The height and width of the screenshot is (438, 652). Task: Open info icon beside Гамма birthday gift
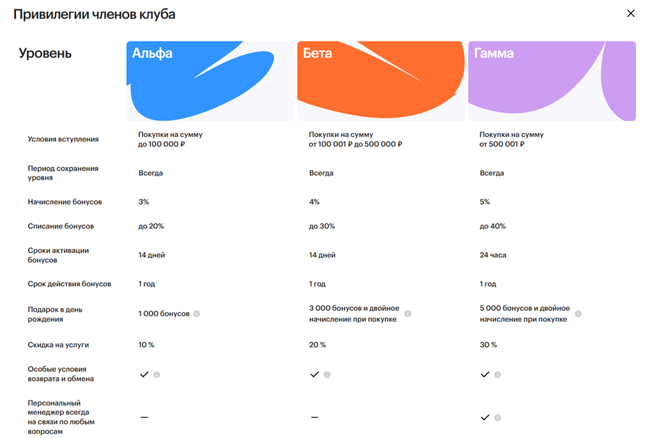(578, 314)
